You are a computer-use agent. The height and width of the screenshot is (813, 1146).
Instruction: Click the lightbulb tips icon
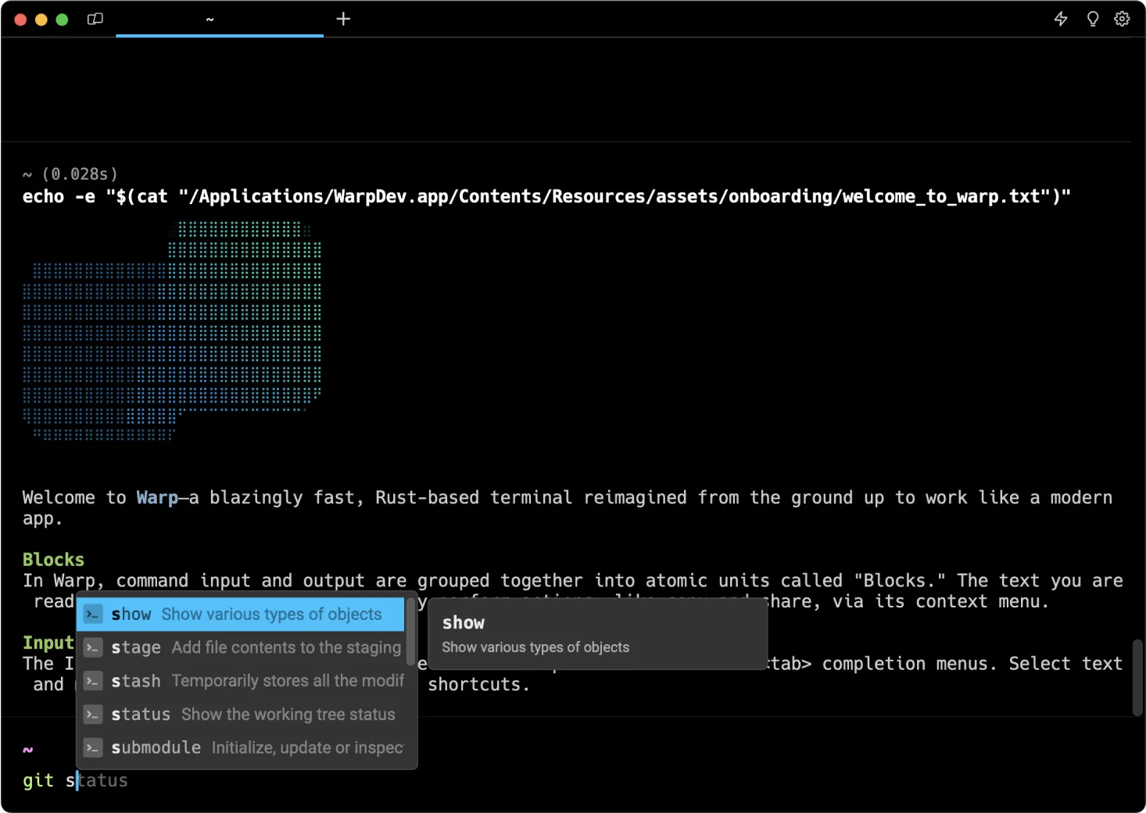coord(1091,19)
